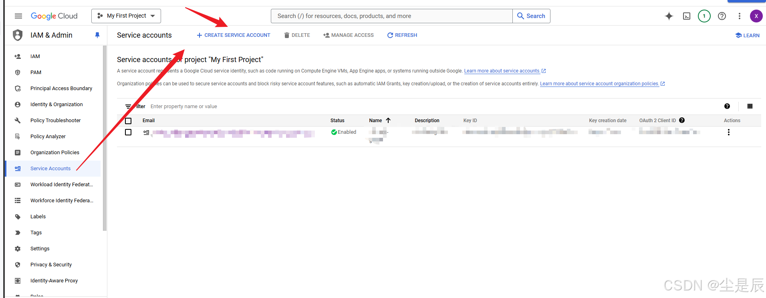
Task: Click the Identity & Organization person icon
Action: click(18, 105)
